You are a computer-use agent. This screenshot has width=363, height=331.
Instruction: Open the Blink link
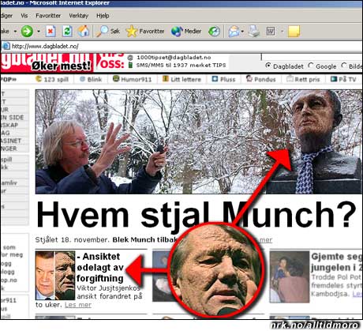coord(95,79)
